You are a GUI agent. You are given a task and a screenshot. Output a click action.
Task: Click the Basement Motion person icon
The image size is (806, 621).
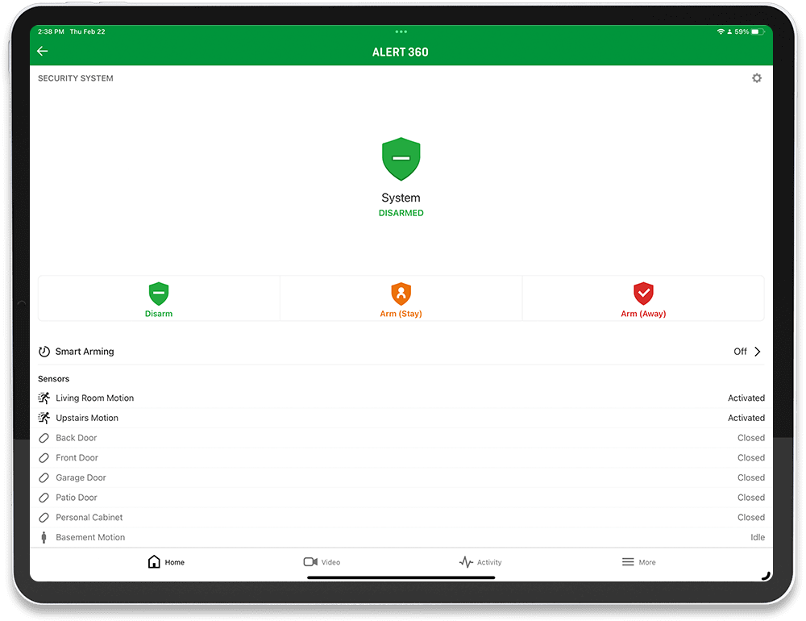click(44, 537)
